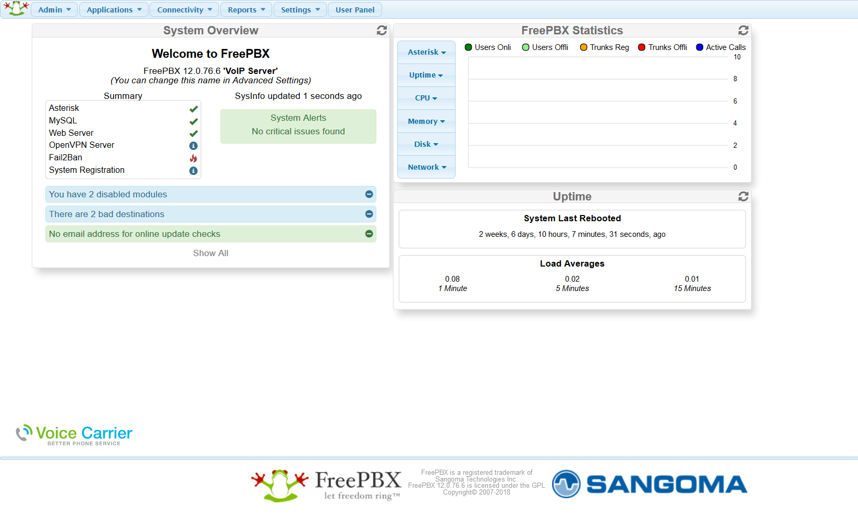
Task: Collapse the disabled modules notice minus icon
Action: [x=369, y=194]
